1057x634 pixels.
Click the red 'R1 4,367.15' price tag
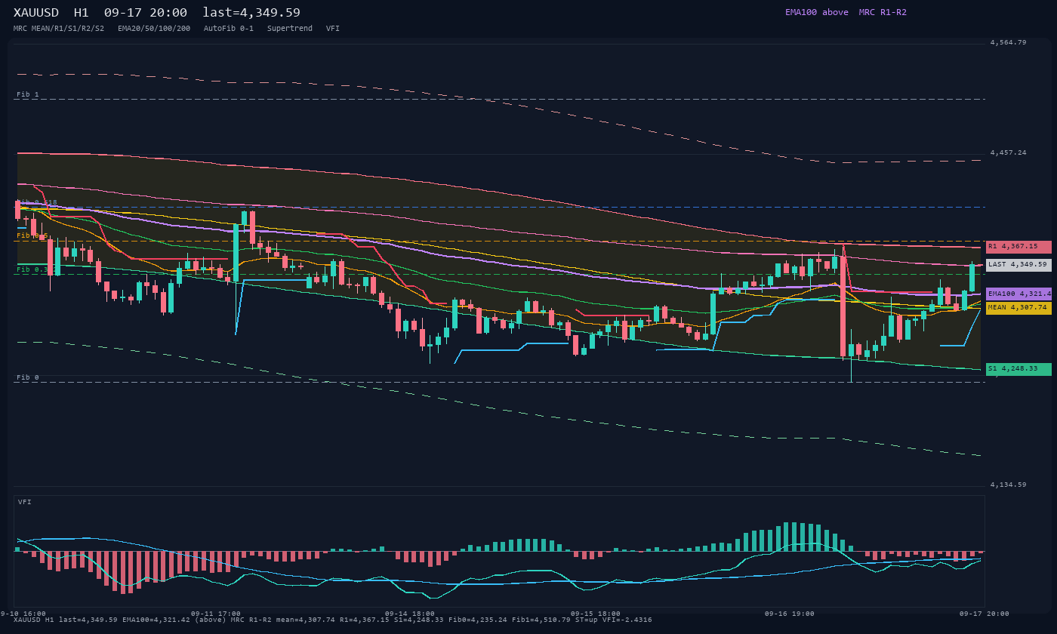coord(1018,247)
